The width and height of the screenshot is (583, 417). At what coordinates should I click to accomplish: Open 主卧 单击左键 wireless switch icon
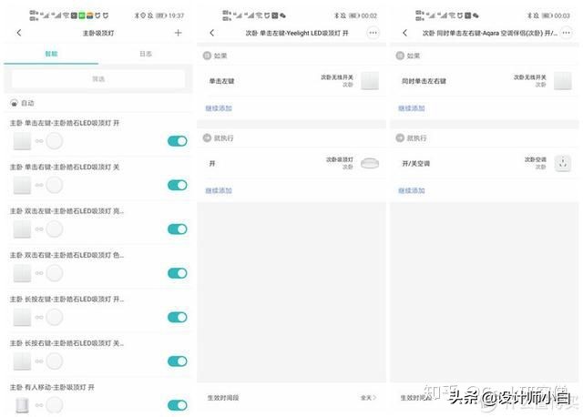click(22, 141)
